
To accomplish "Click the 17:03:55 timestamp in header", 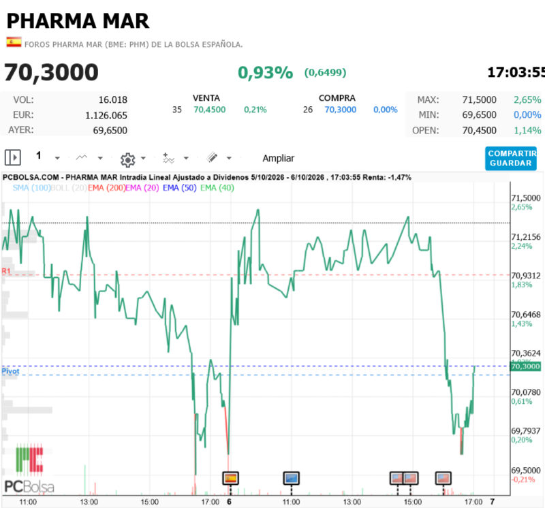I will click(516, 72).
